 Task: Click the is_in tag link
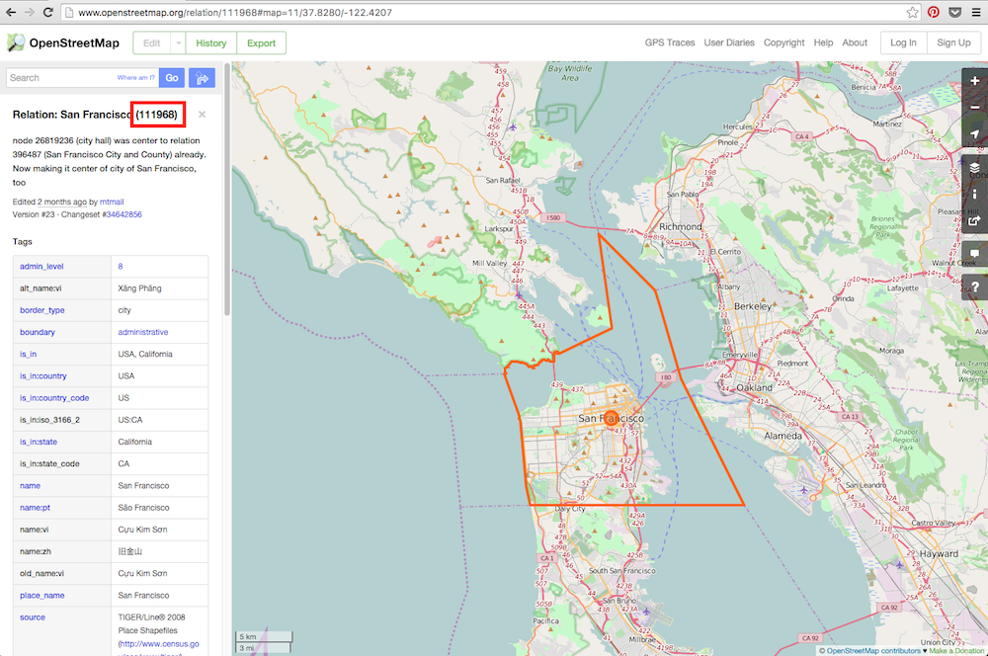[x=28, y=354]
